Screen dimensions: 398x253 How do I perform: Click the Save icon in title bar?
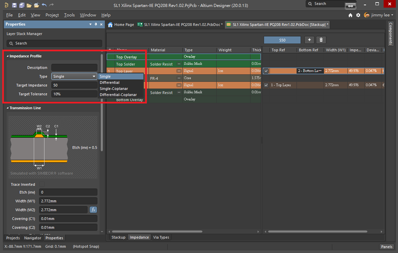(x=15, y=5)
